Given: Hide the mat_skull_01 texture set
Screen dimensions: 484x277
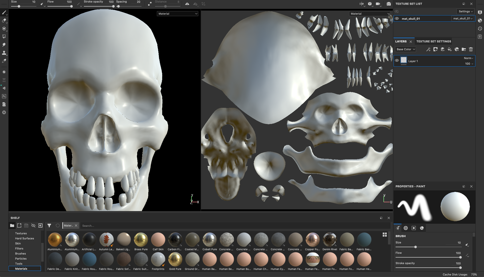Looking at the screenshot, I should tap(397, 18).
